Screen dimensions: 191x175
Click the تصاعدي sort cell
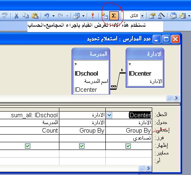click(x=129, y=138)
